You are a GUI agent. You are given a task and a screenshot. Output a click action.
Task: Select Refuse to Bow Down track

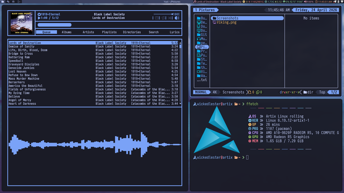coord(93,75)
